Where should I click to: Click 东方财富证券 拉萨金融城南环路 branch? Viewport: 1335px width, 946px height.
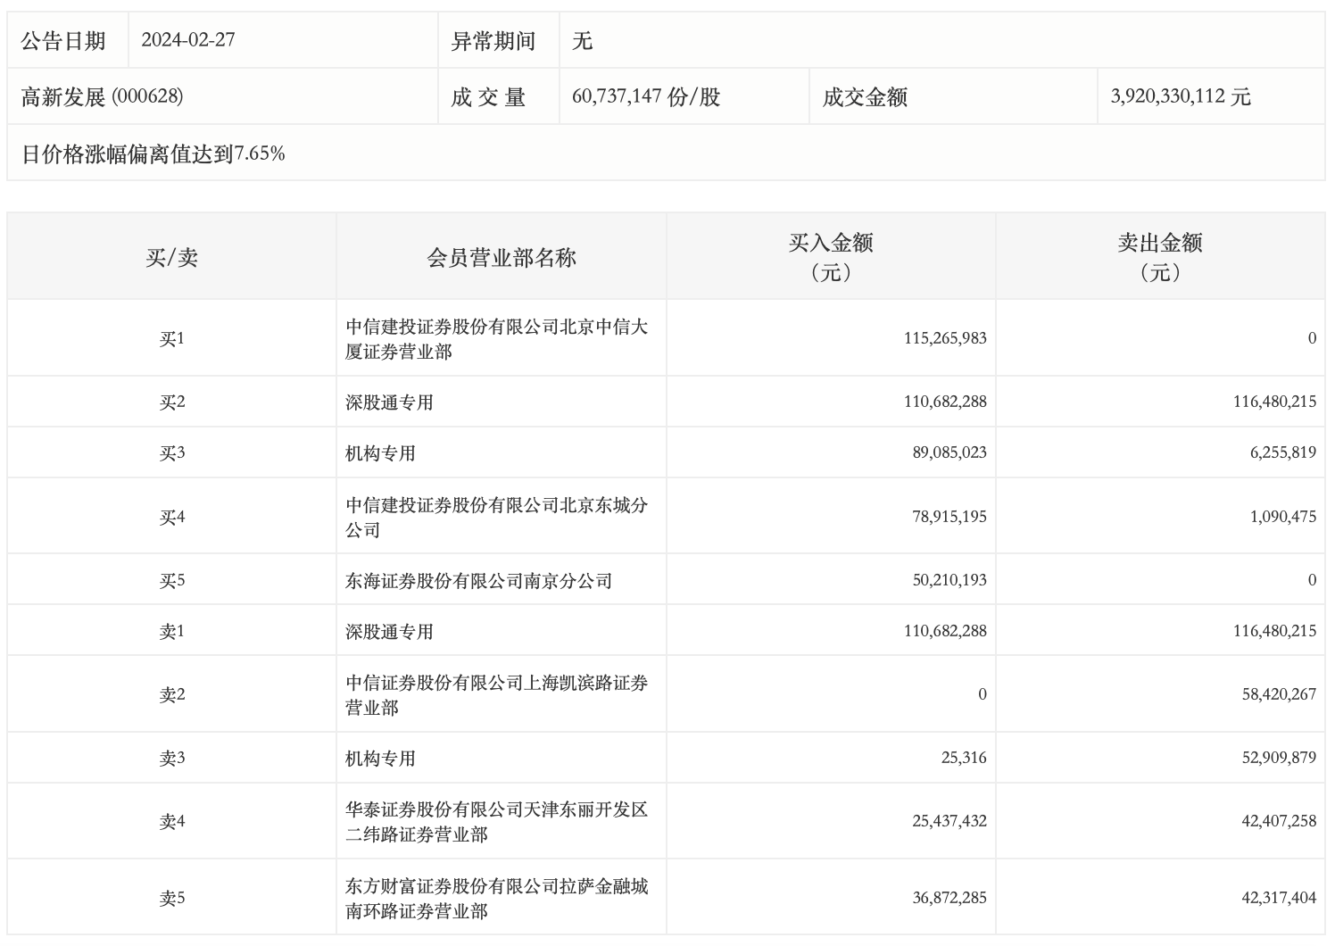[496, 899]
